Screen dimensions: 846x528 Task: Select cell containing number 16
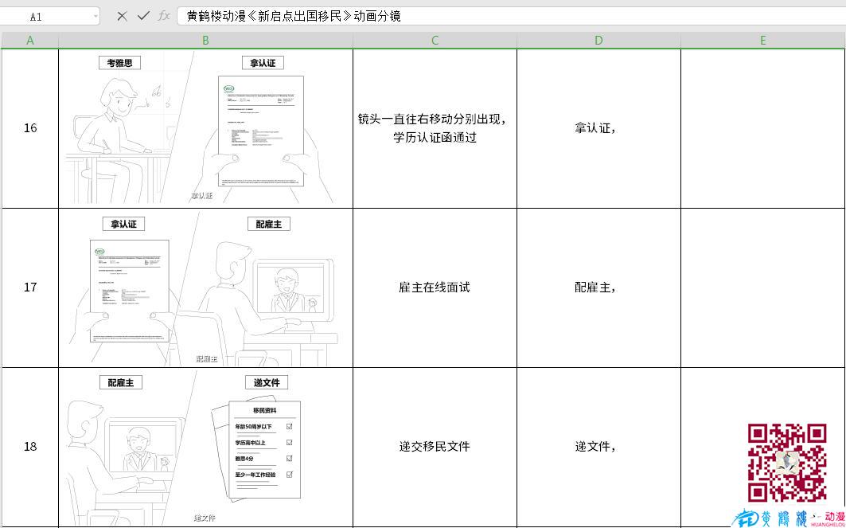(x=29, y=128)
